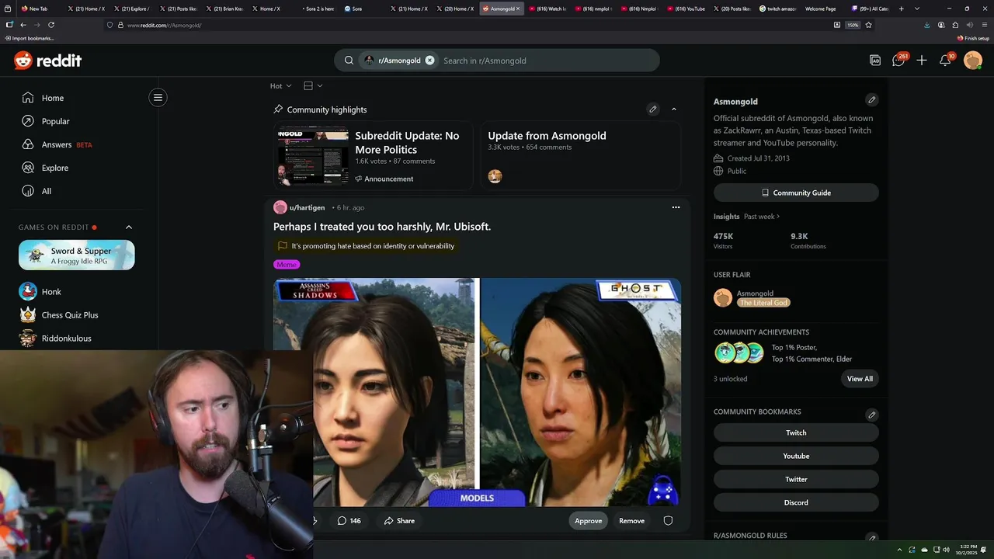The width and height of the screenshot is (994, 559).
Task: Open the Twitter bookmark
Action: (796, 479)
